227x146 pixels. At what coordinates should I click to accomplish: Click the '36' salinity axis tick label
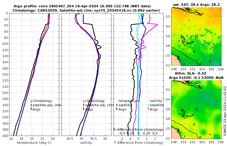pyautogui.click(x=105, y=139)
